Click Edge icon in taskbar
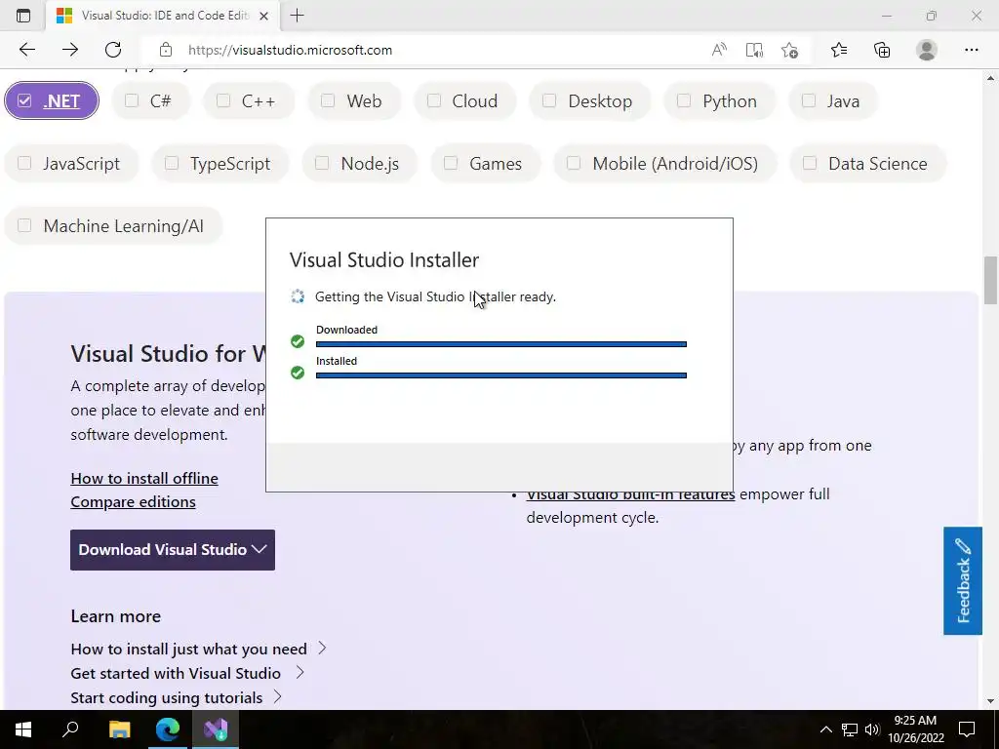The width and height of the screenshot is (999, 749). (168, 729)
